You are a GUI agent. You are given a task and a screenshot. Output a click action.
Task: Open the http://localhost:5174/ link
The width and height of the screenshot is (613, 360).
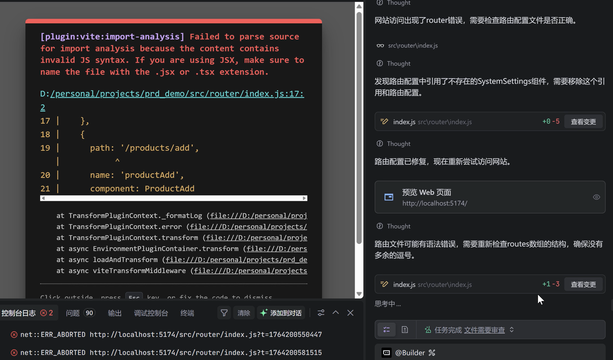tap(435, 203)
